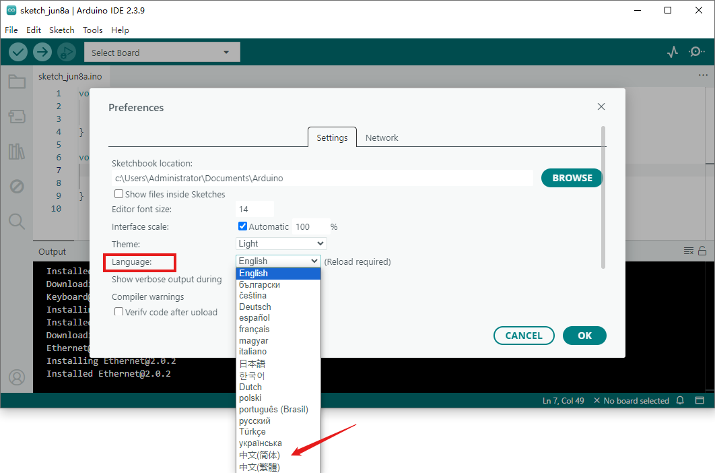This screenshot has width=715, height=473.
Task: Choose Deutsch language option
Action: point(278,307)
